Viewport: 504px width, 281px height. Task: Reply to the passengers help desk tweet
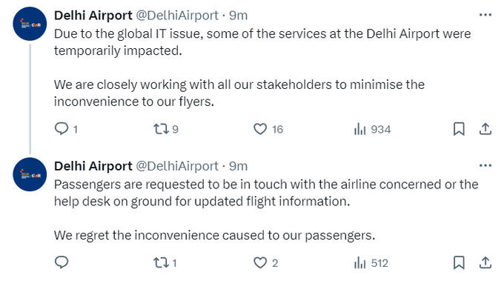[61, 262]
